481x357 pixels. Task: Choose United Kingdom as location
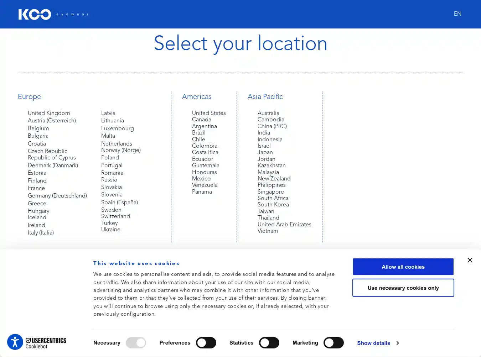[x=49, y=113]
